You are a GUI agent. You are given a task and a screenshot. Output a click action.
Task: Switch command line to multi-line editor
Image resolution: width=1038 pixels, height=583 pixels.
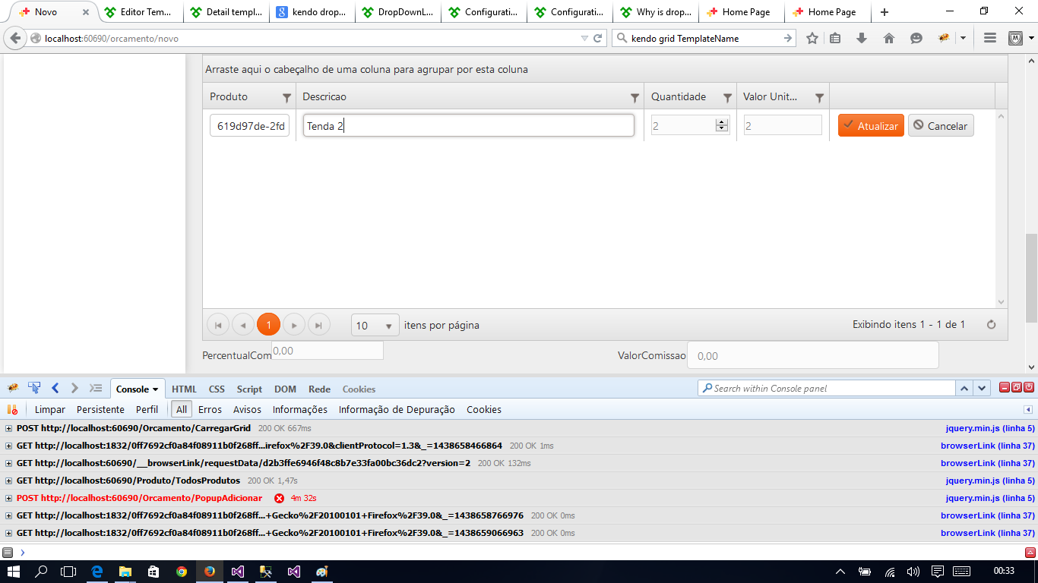pos(1030,553)
